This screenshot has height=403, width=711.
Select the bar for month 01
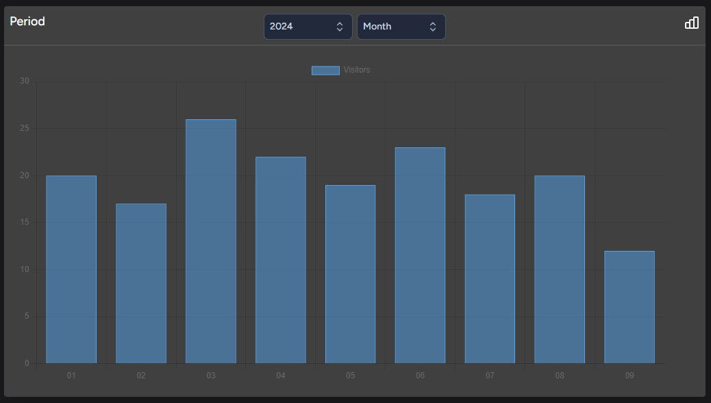(x=71, y=269)
